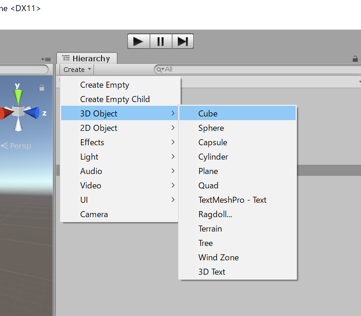Screen dimensions: 361x316
Task: Open the scene panel options menu icon
Action: tap(46, 59)
